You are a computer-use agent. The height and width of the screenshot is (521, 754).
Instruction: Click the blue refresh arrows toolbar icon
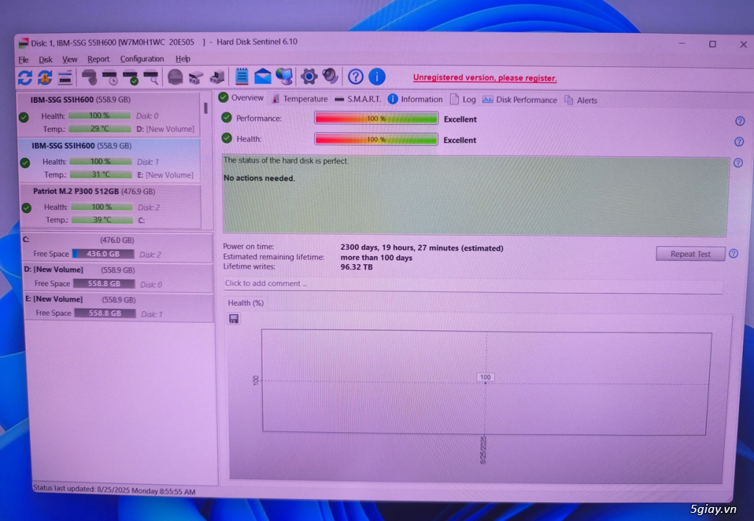(x=25, y=77)
